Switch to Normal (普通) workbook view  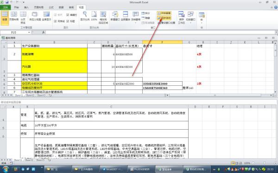(x=5, y=18)
